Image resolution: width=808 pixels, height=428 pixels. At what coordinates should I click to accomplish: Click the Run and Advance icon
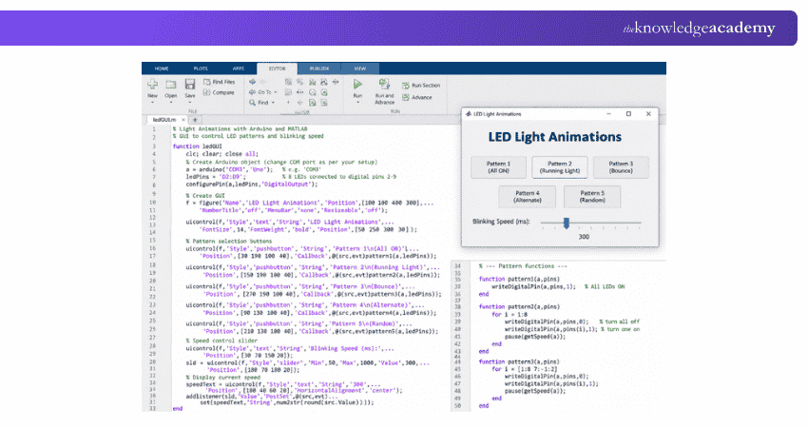384,84
